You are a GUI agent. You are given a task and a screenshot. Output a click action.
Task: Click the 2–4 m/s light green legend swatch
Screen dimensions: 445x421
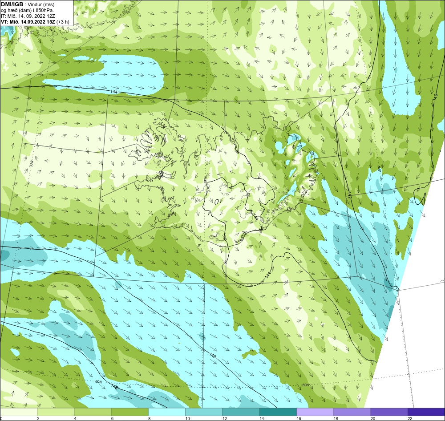click(56, 412)
